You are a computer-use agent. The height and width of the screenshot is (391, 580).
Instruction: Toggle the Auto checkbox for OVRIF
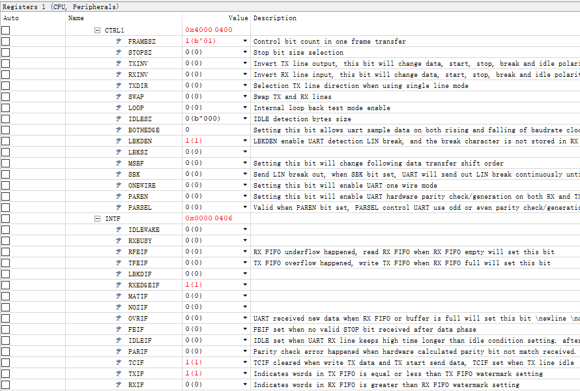pyautogui.click(x=6, y=318)
